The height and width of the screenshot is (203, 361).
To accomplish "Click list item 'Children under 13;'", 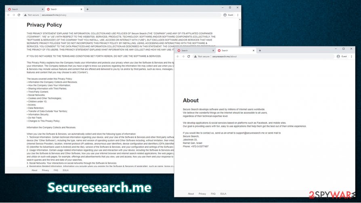I will pyautogui.click(x=37, y=101).
